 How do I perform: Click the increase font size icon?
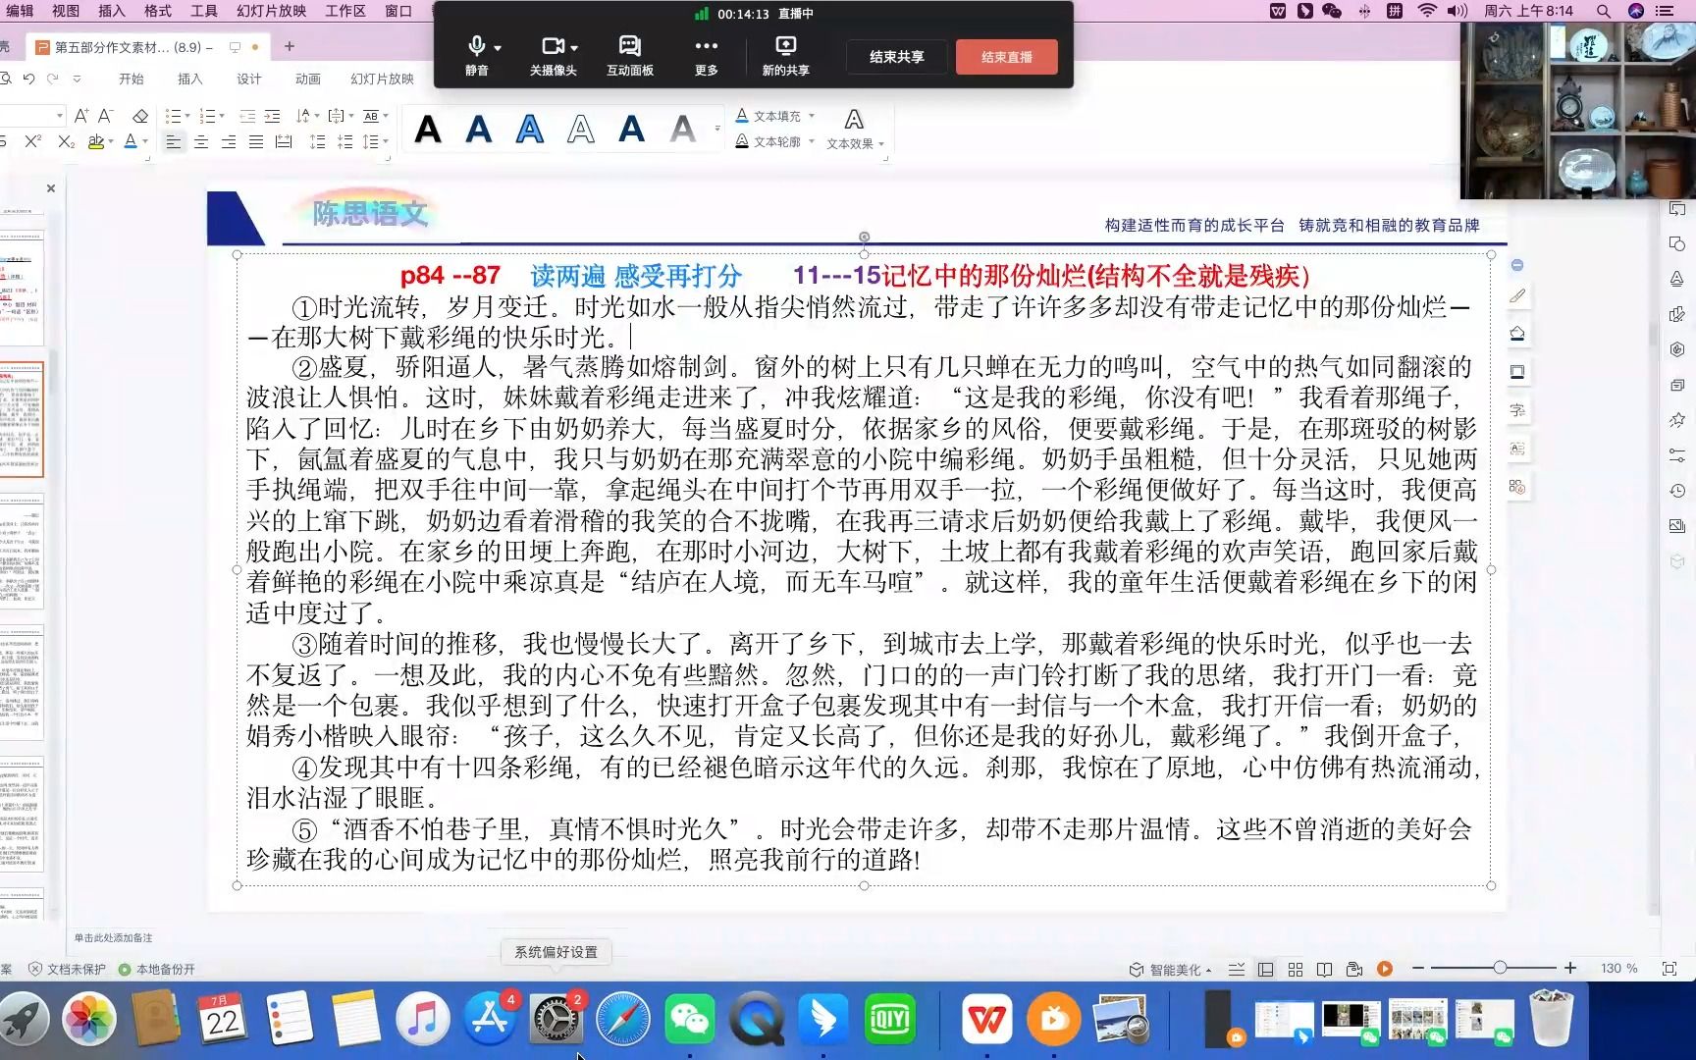coord(81,116)
